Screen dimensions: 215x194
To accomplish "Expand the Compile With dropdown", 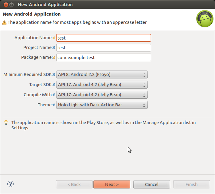I will (102, 95).
